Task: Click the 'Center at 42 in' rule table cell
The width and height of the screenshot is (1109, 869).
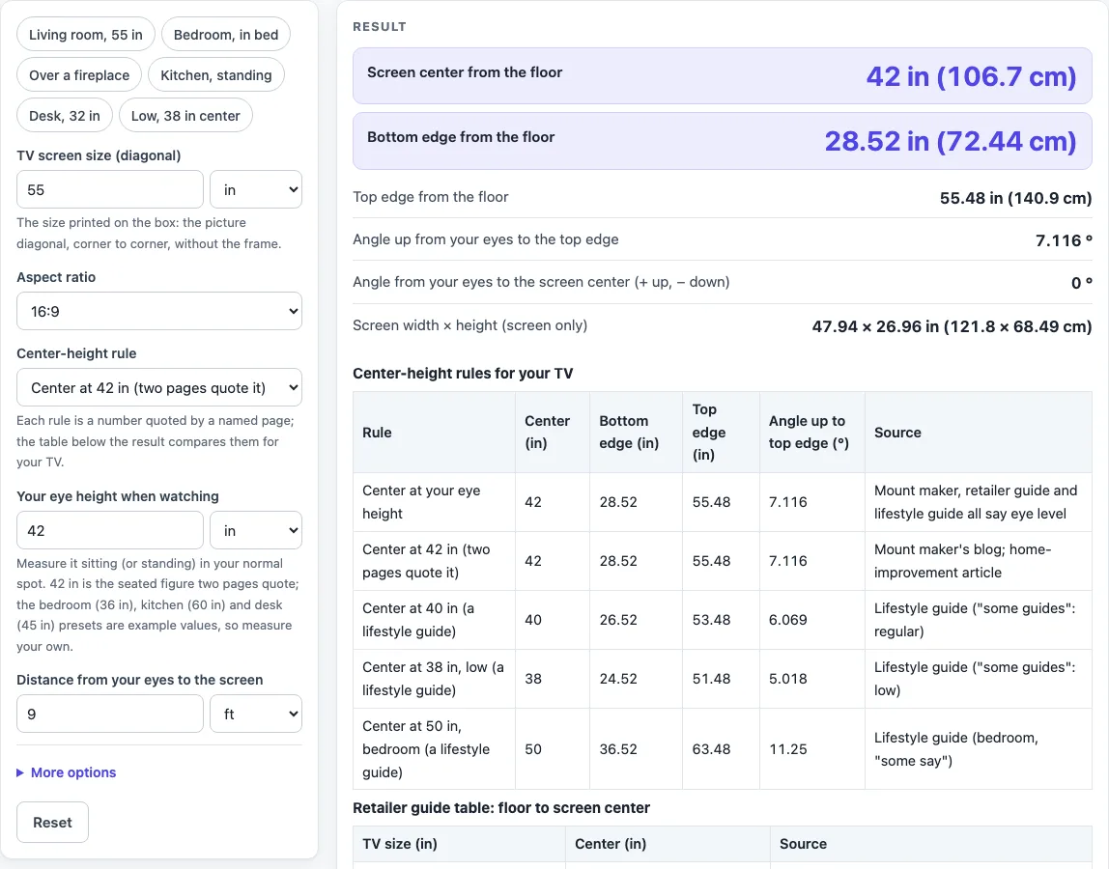Action: tap(435, 561)
